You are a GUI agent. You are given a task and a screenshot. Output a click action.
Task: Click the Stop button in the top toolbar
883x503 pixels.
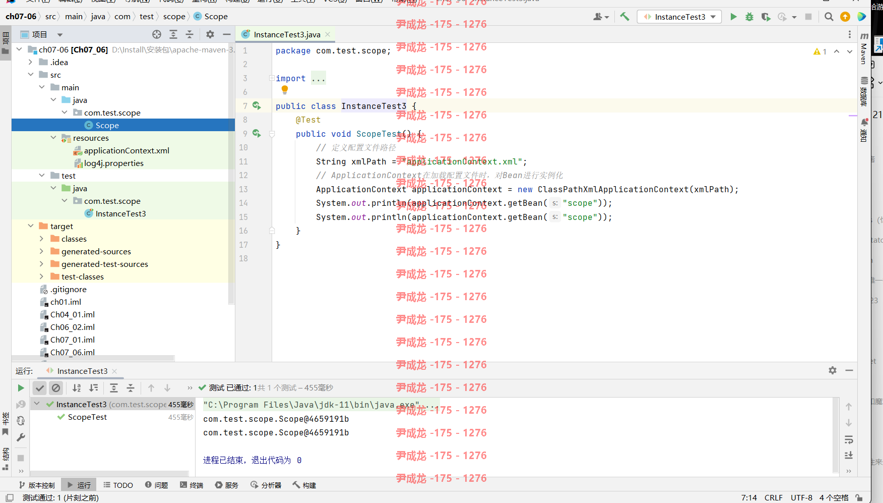(x=808, y=17)
